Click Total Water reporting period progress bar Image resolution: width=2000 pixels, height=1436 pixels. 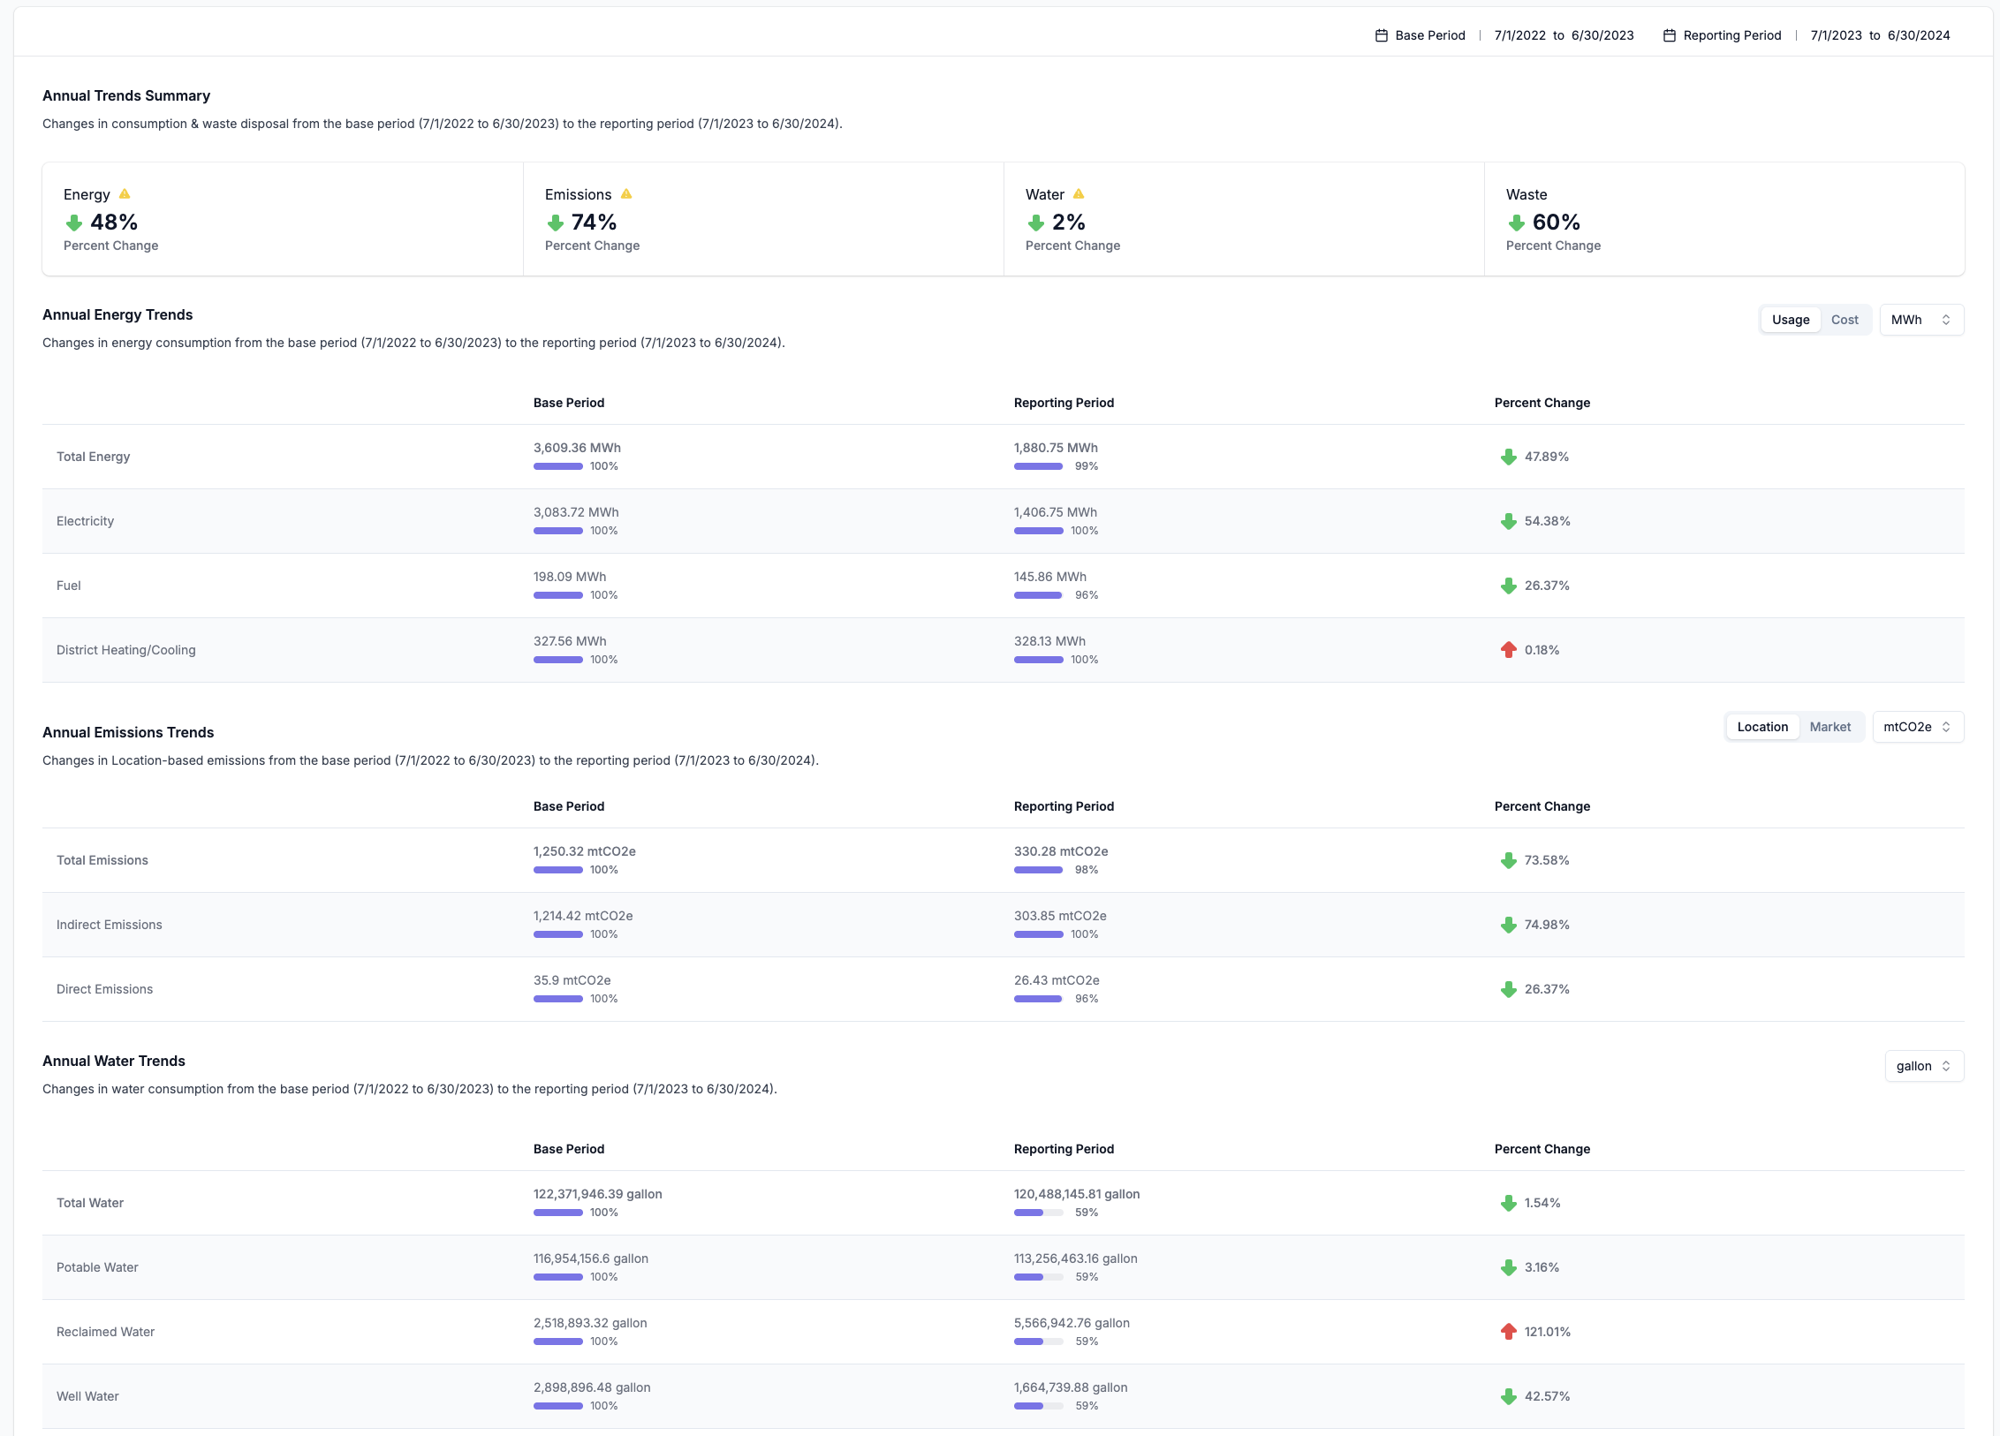[x=1038, y=1213]
